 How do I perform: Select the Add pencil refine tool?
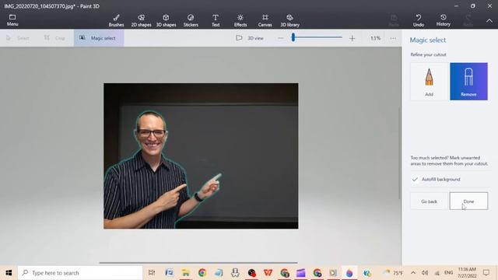429,82
